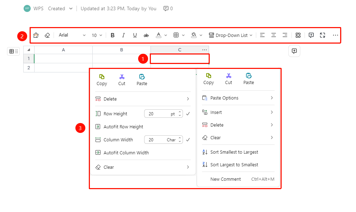Viewport: 356px width, 212px height.
Task: Click Paste above the Paste Options entry
Action: pos(248,79)
